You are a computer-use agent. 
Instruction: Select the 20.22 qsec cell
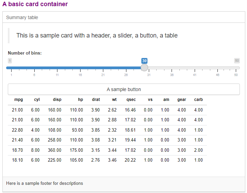point(130,160)
